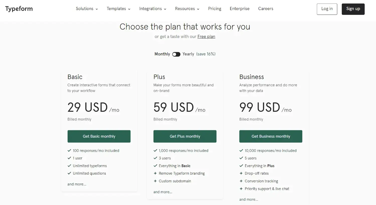376x205 pixels.
Task: Select Get Plus monthly button
Action: 185,136
